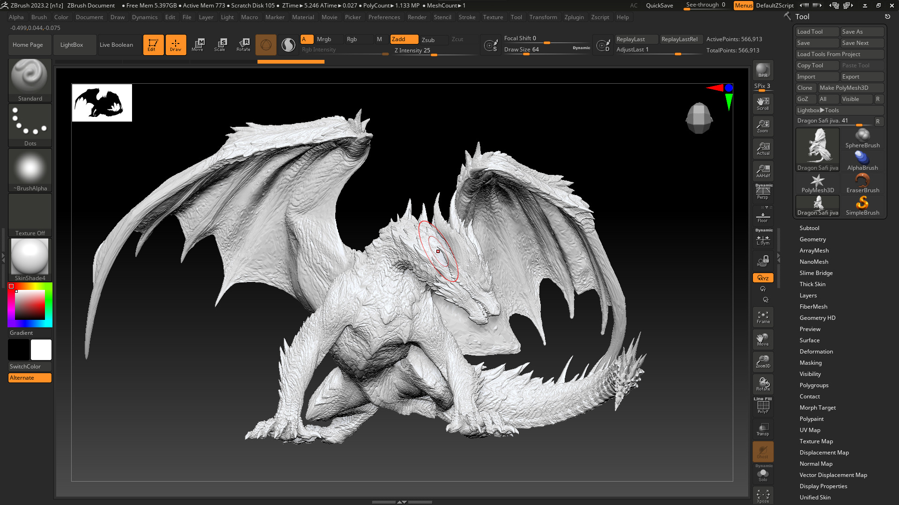Open the Preferences menu

384,17
